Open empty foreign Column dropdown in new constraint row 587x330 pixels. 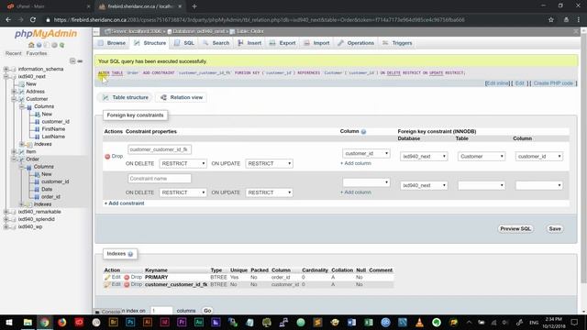[539, 185]
